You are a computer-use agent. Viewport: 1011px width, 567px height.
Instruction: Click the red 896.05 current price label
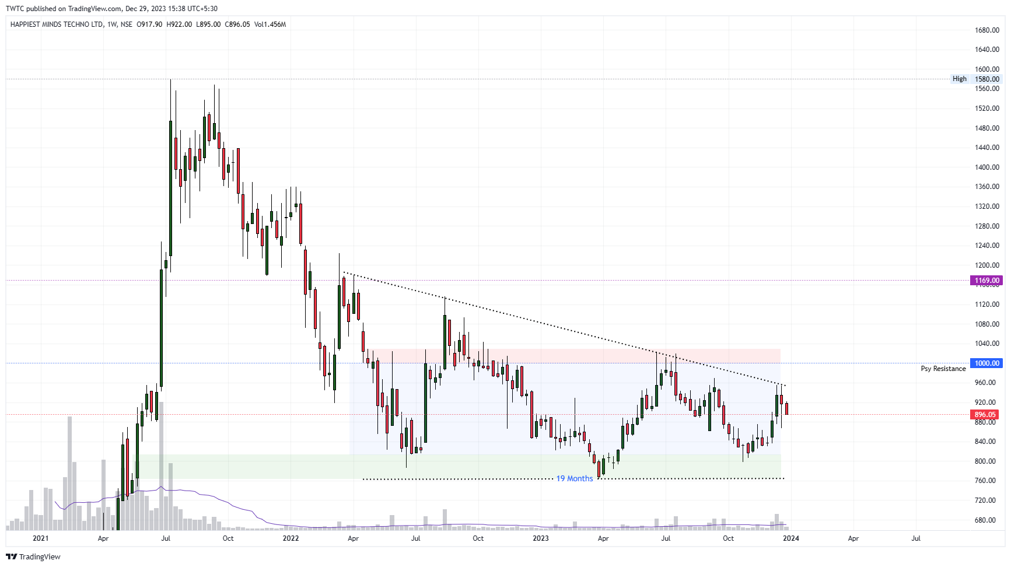985,415
